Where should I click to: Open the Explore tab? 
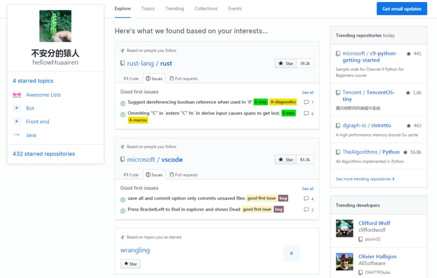[x=123, y=8]
